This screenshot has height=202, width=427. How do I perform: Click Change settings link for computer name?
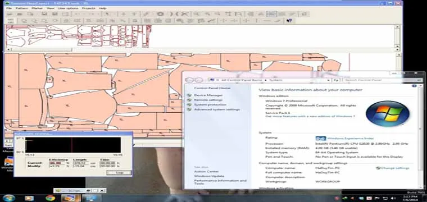pyautogui.click(x=393, y=168)
